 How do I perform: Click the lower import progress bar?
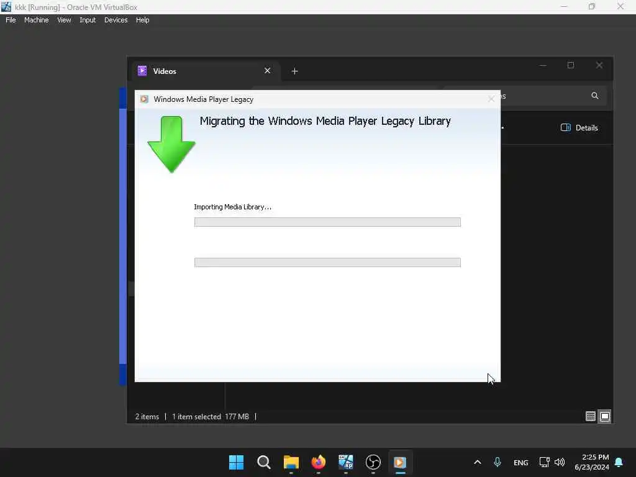[x=327, y=262]
